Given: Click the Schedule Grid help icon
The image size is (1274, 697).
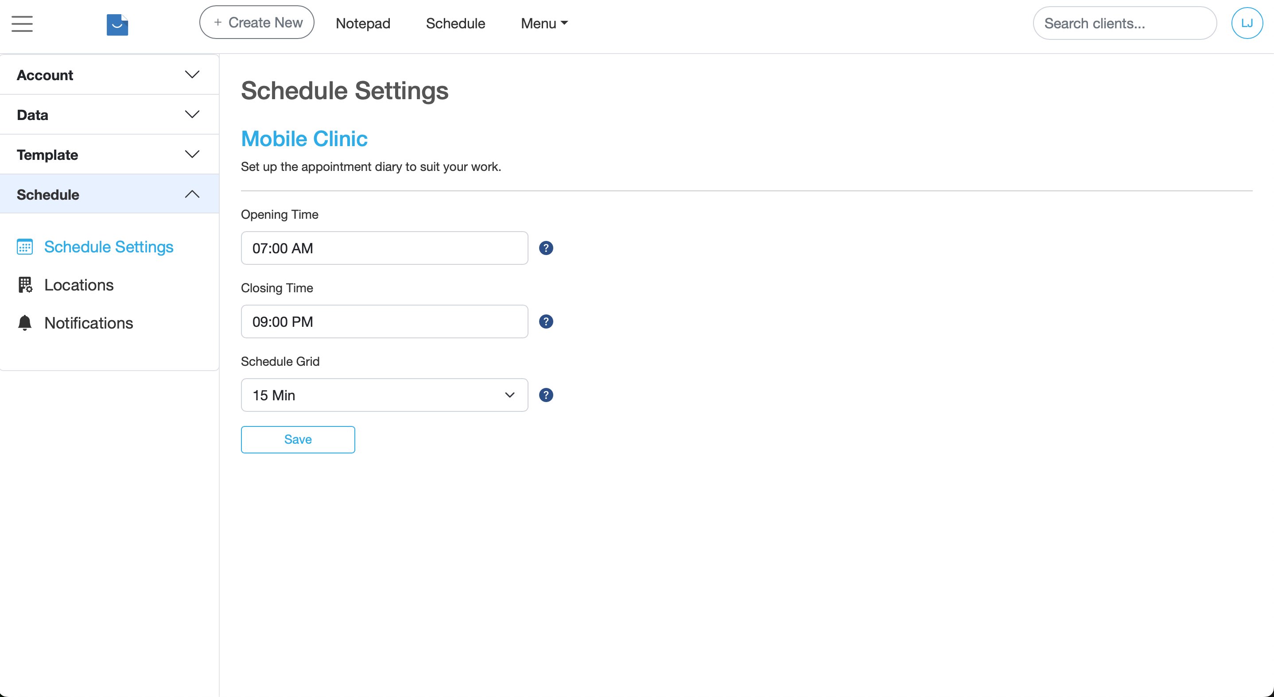Looking at the screenshot, I should 546,395.
